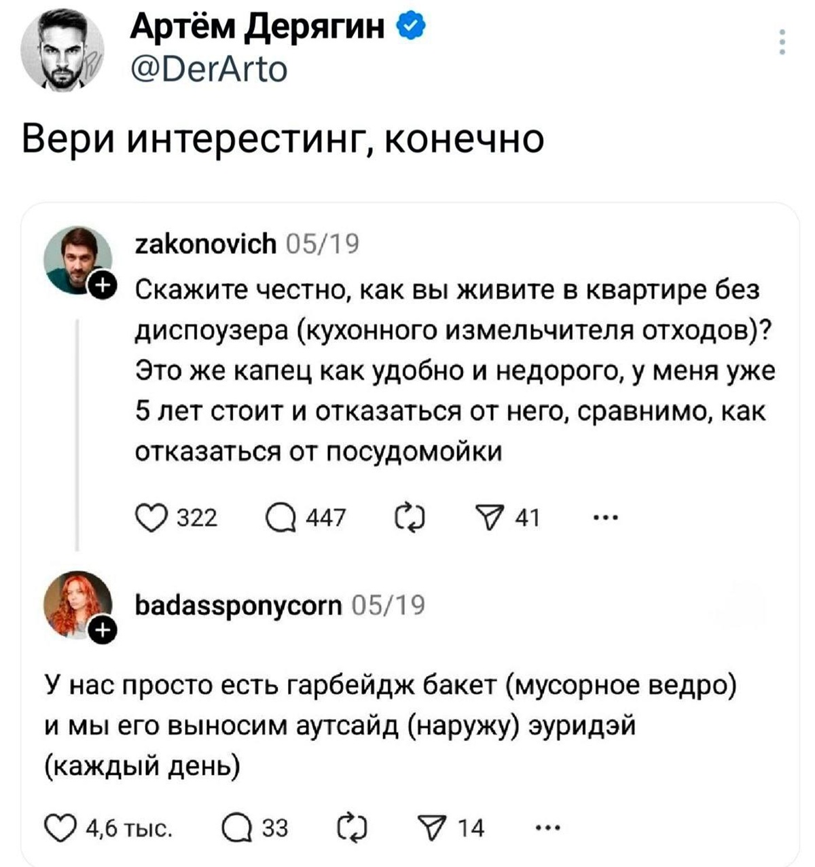Click the 05/19 timestamp on badassponycorn's reply
The width and height of the screenshot is (815, 867).
(x=388, y=604)
